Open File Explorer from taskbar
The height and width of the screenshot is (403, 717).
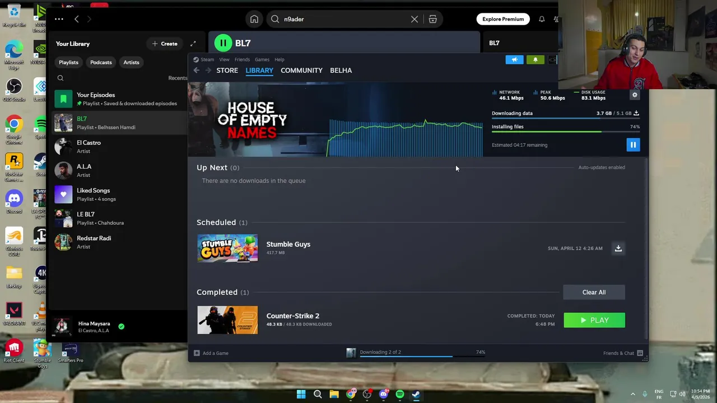point(334,394)
